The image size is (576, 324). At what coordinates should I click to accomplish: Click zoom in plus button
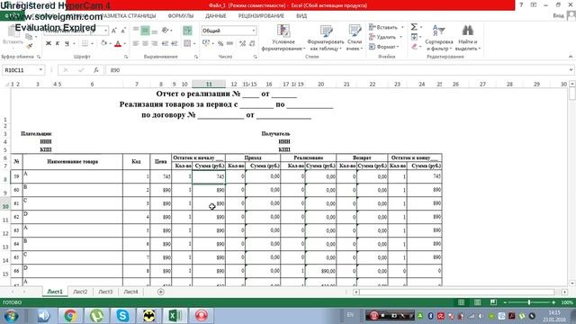pyautogui.click(x=553, y=302)
